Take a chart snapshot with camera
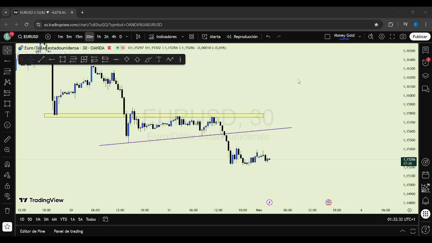The width and height of the screenshot is (432, 243). click(403, 36)
